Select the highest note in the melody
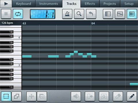Viewport: 138px width, 103px height. click(76, 52)
